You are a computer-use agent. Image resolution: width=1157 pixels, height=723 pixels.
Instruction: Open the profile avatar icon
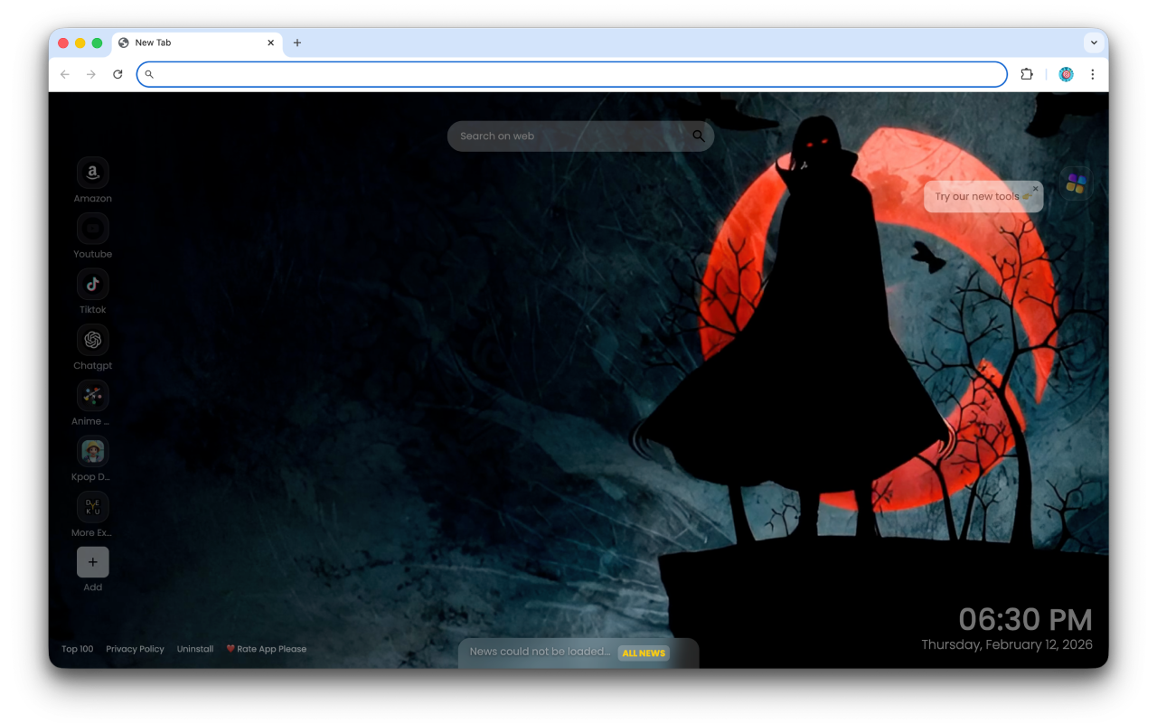tap(1066, 74)
